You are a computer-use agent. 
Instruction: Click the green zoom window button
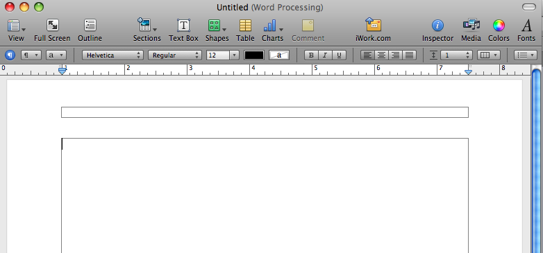pos(39,7)
